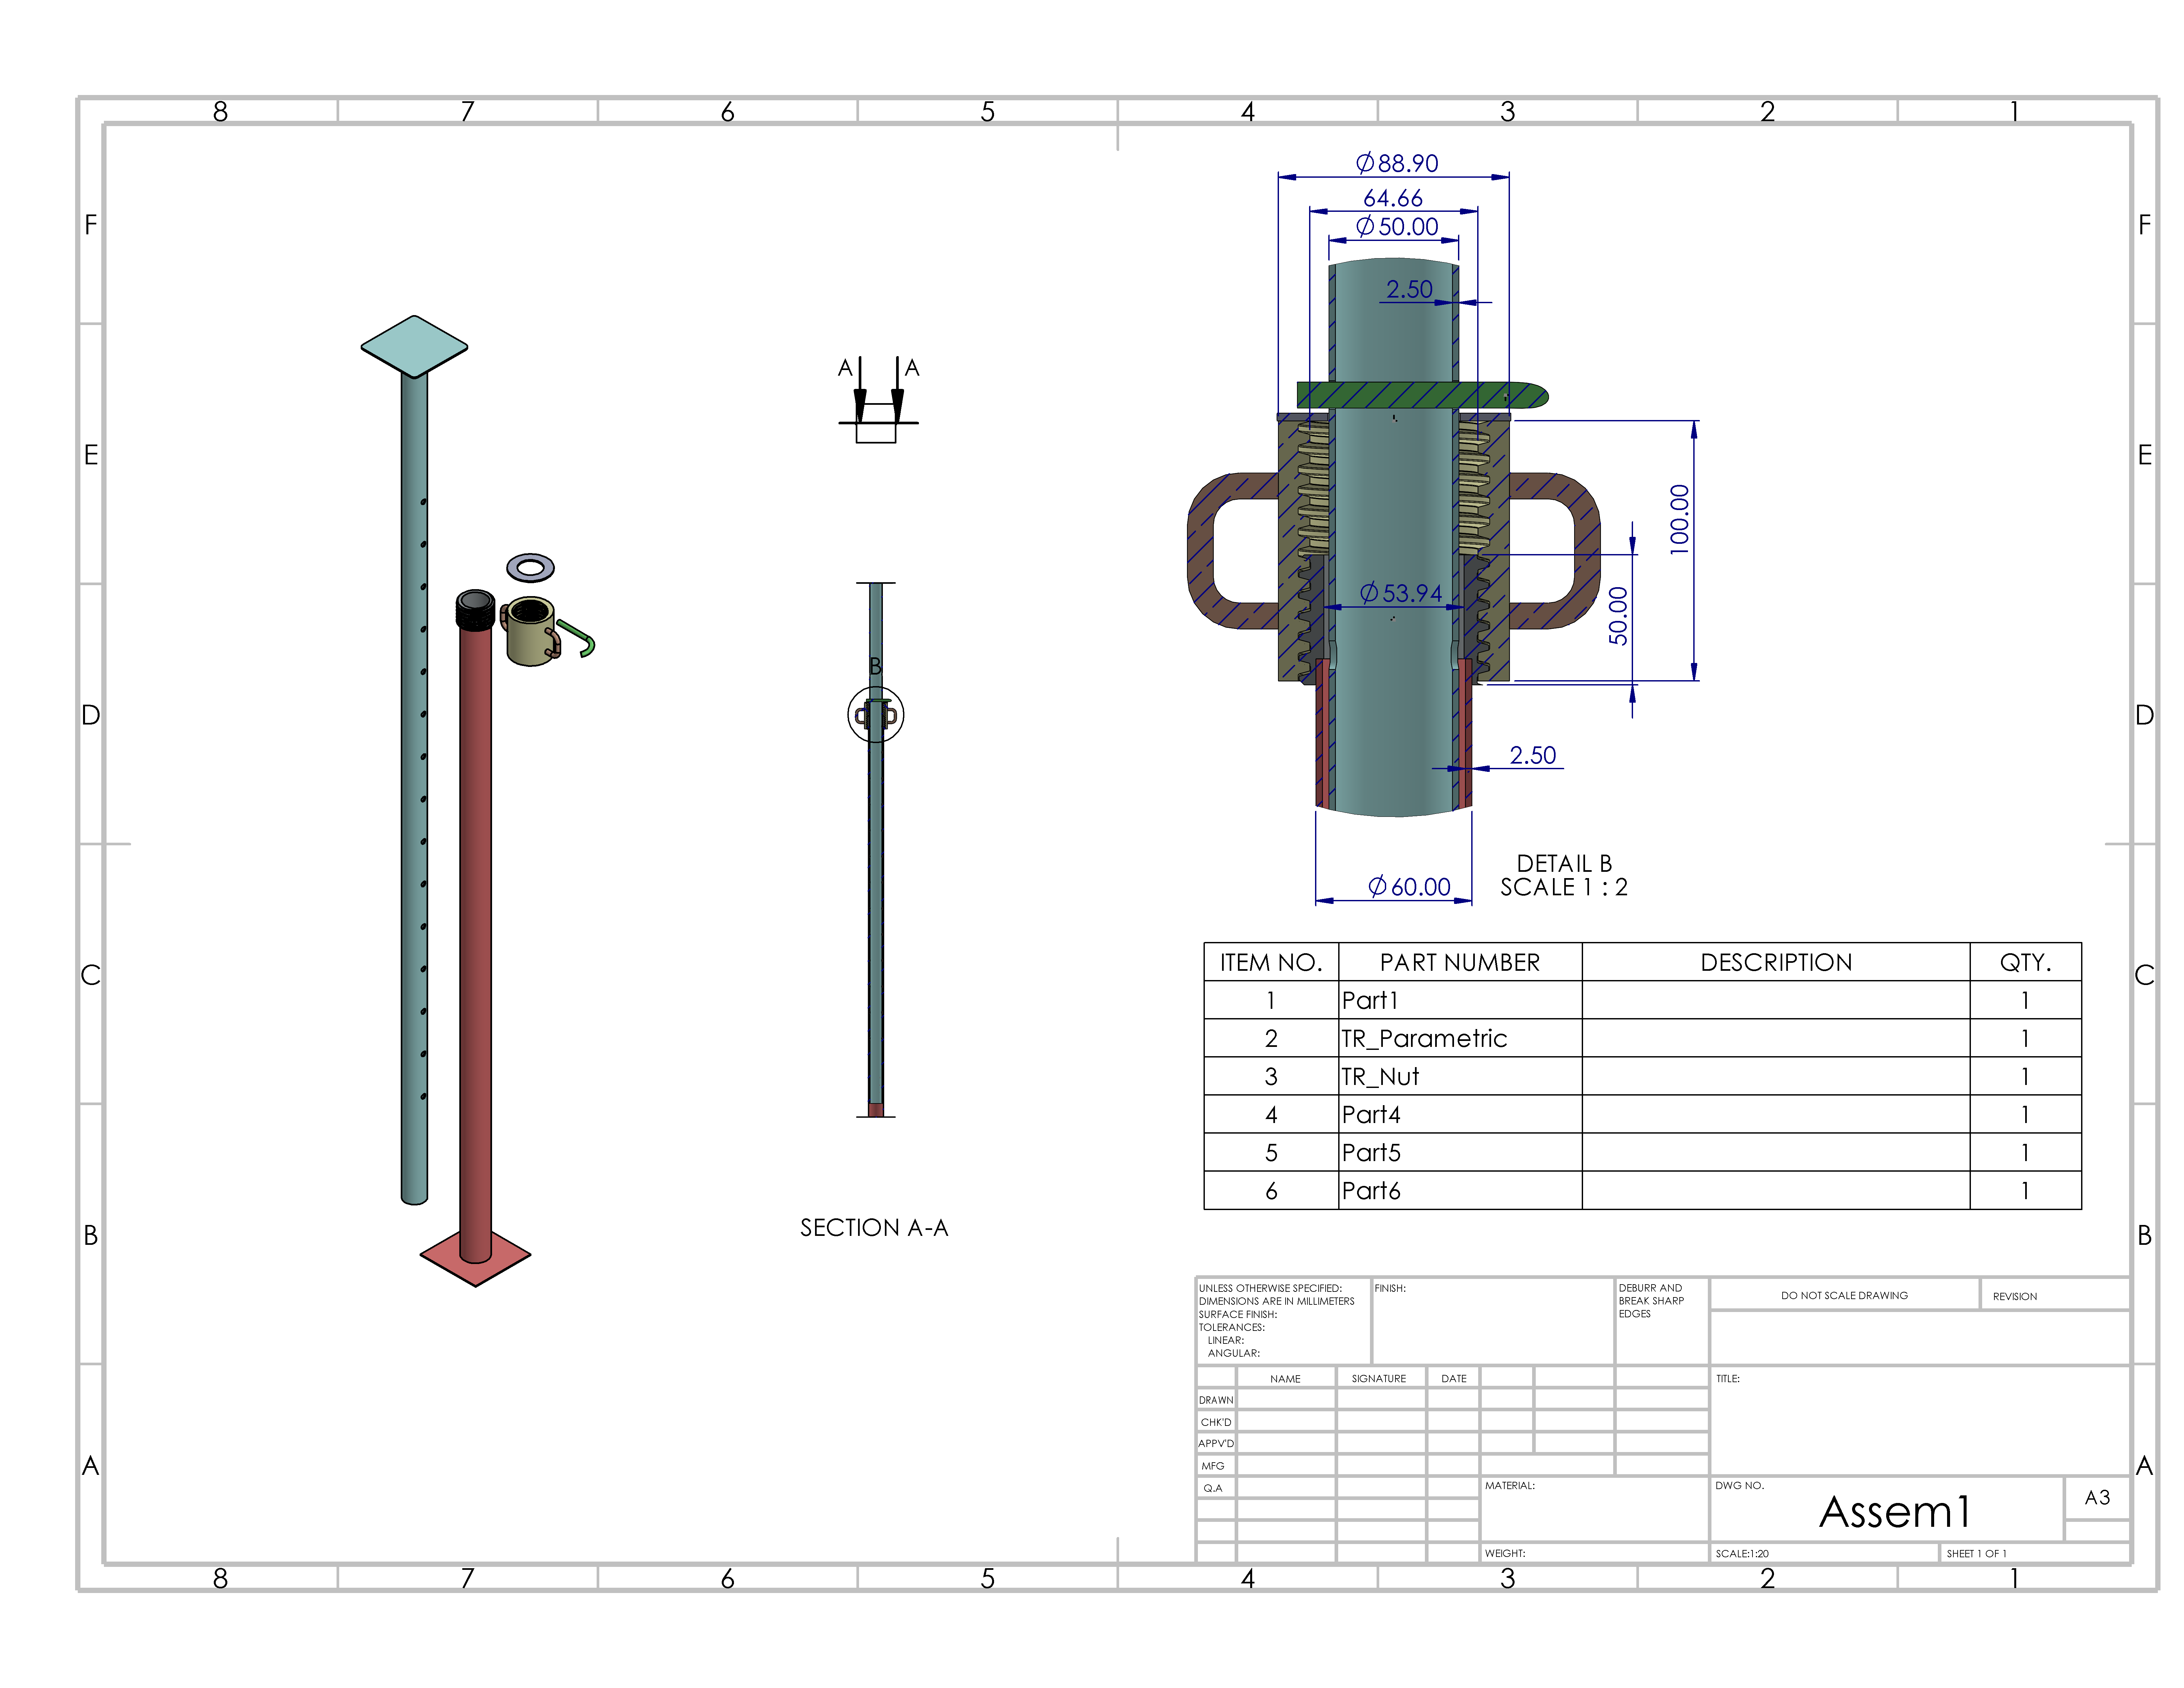Click the Ø53.94 dimension inside detail view
2184x1688 pixels.
1401,593
